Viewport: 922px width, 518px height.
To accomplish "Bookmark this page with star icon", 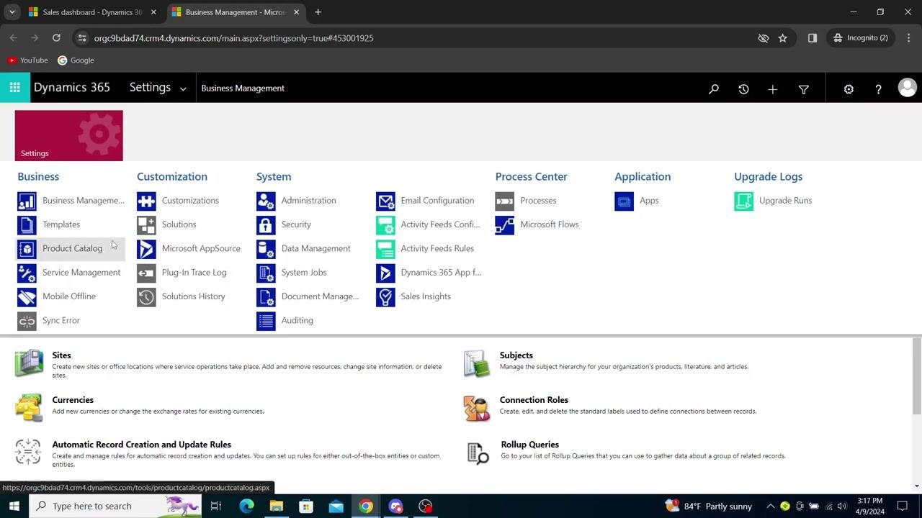I will pos(783,38).
